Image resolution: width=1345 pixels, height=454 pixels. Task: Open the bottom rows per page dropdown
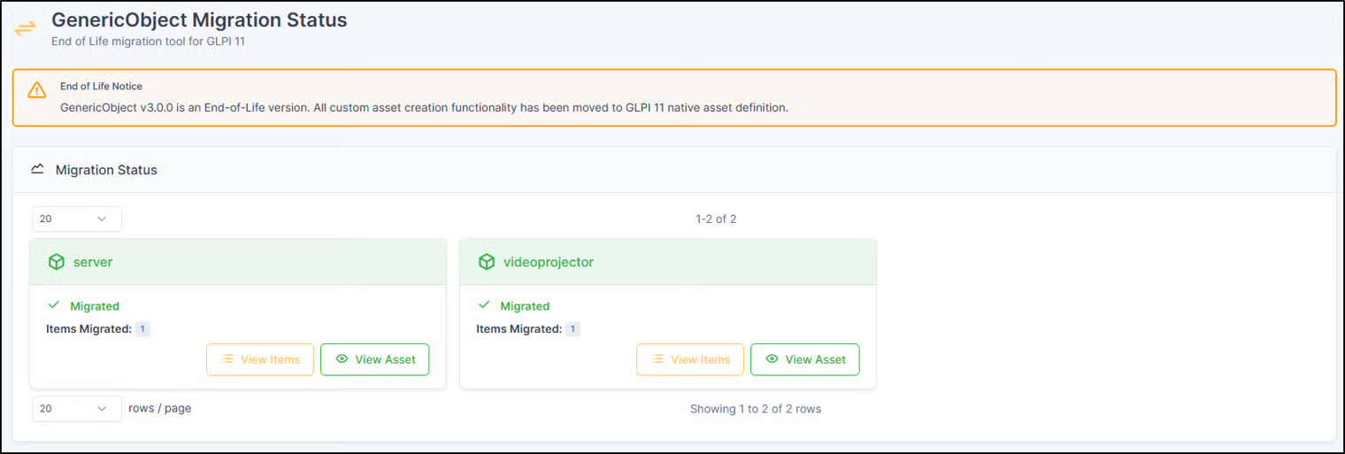pyautogui.click(x=77, y=408)
